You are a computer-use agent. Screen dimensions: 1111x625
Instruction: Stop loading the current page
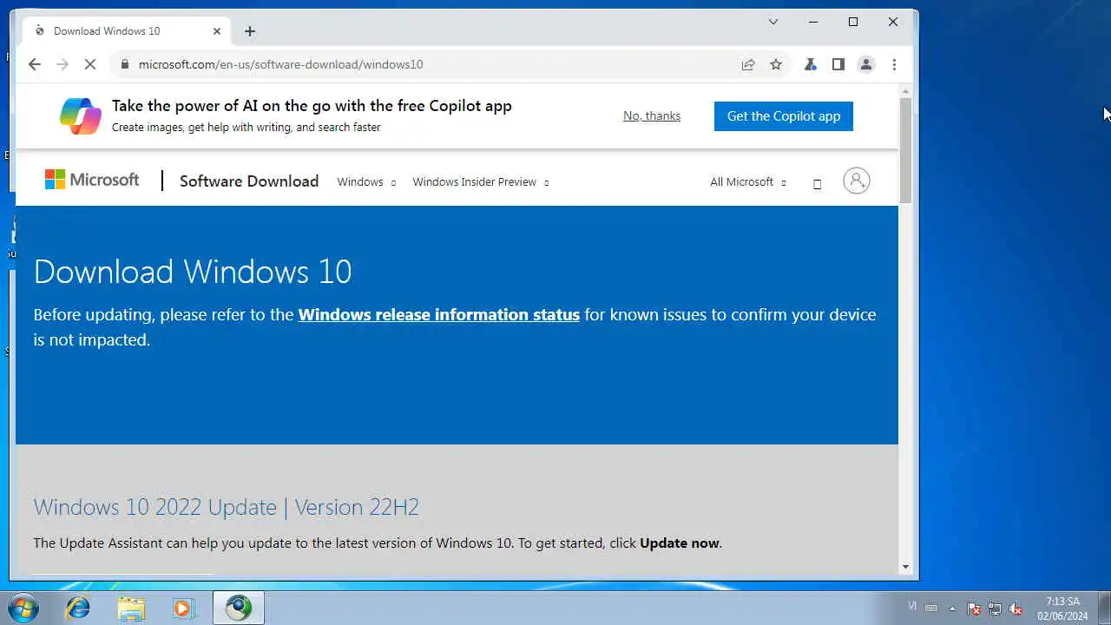click(89, 64)
